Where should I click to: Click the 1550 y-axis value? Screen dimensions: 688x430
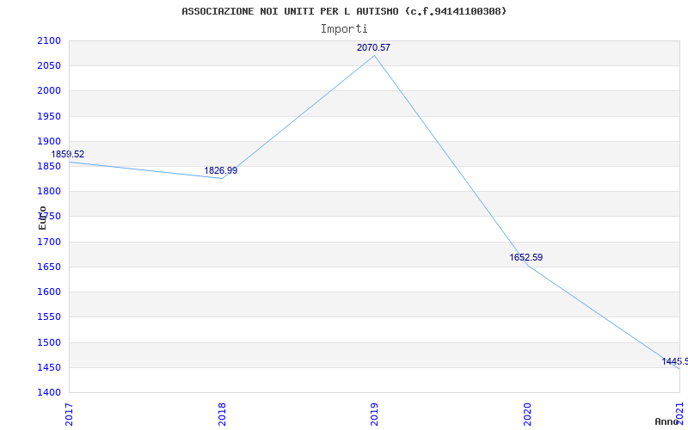point(49,316)
